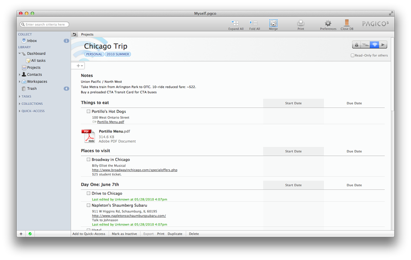Viewport: 411px width, 260px height.
Task: Click the Notes section heading
Action: 87,76
